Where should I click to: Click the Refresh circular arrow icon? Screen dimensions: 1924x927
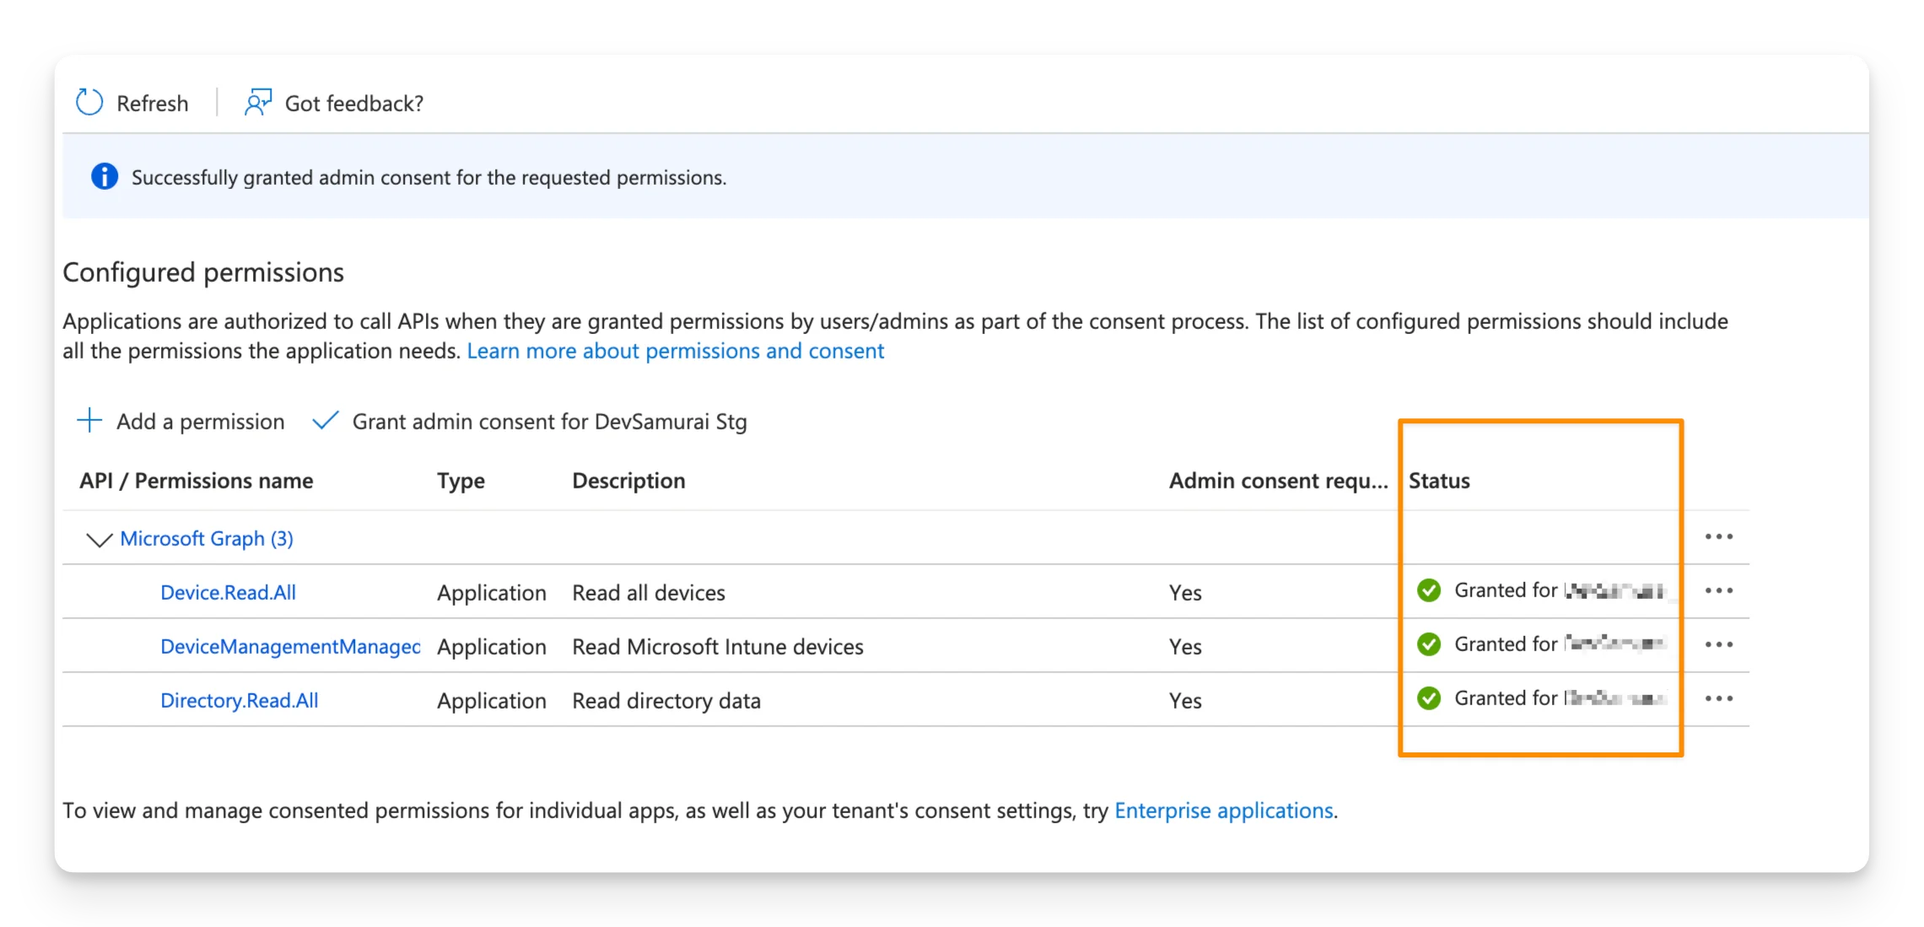click(89, 102)
